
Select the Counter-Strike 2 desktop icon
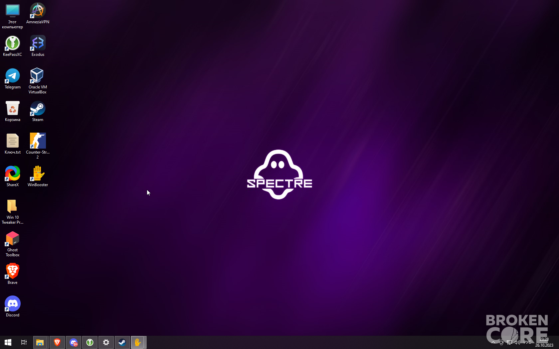38,146
